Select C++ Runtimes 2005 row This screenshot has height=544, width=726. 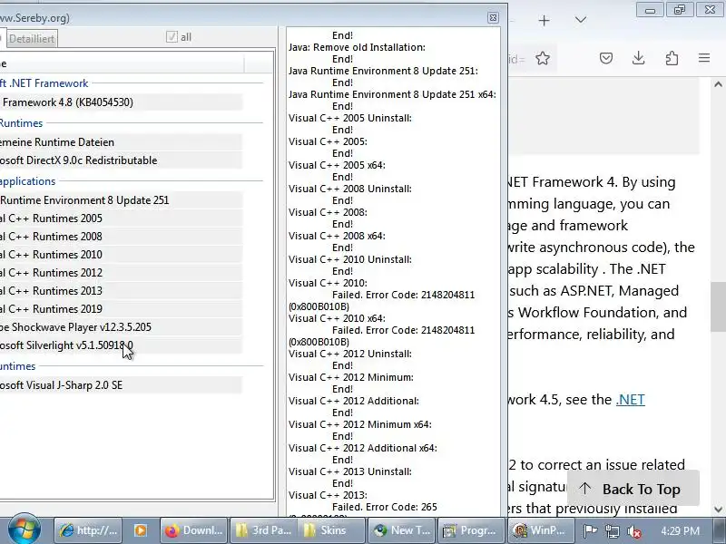pos(121,219)
